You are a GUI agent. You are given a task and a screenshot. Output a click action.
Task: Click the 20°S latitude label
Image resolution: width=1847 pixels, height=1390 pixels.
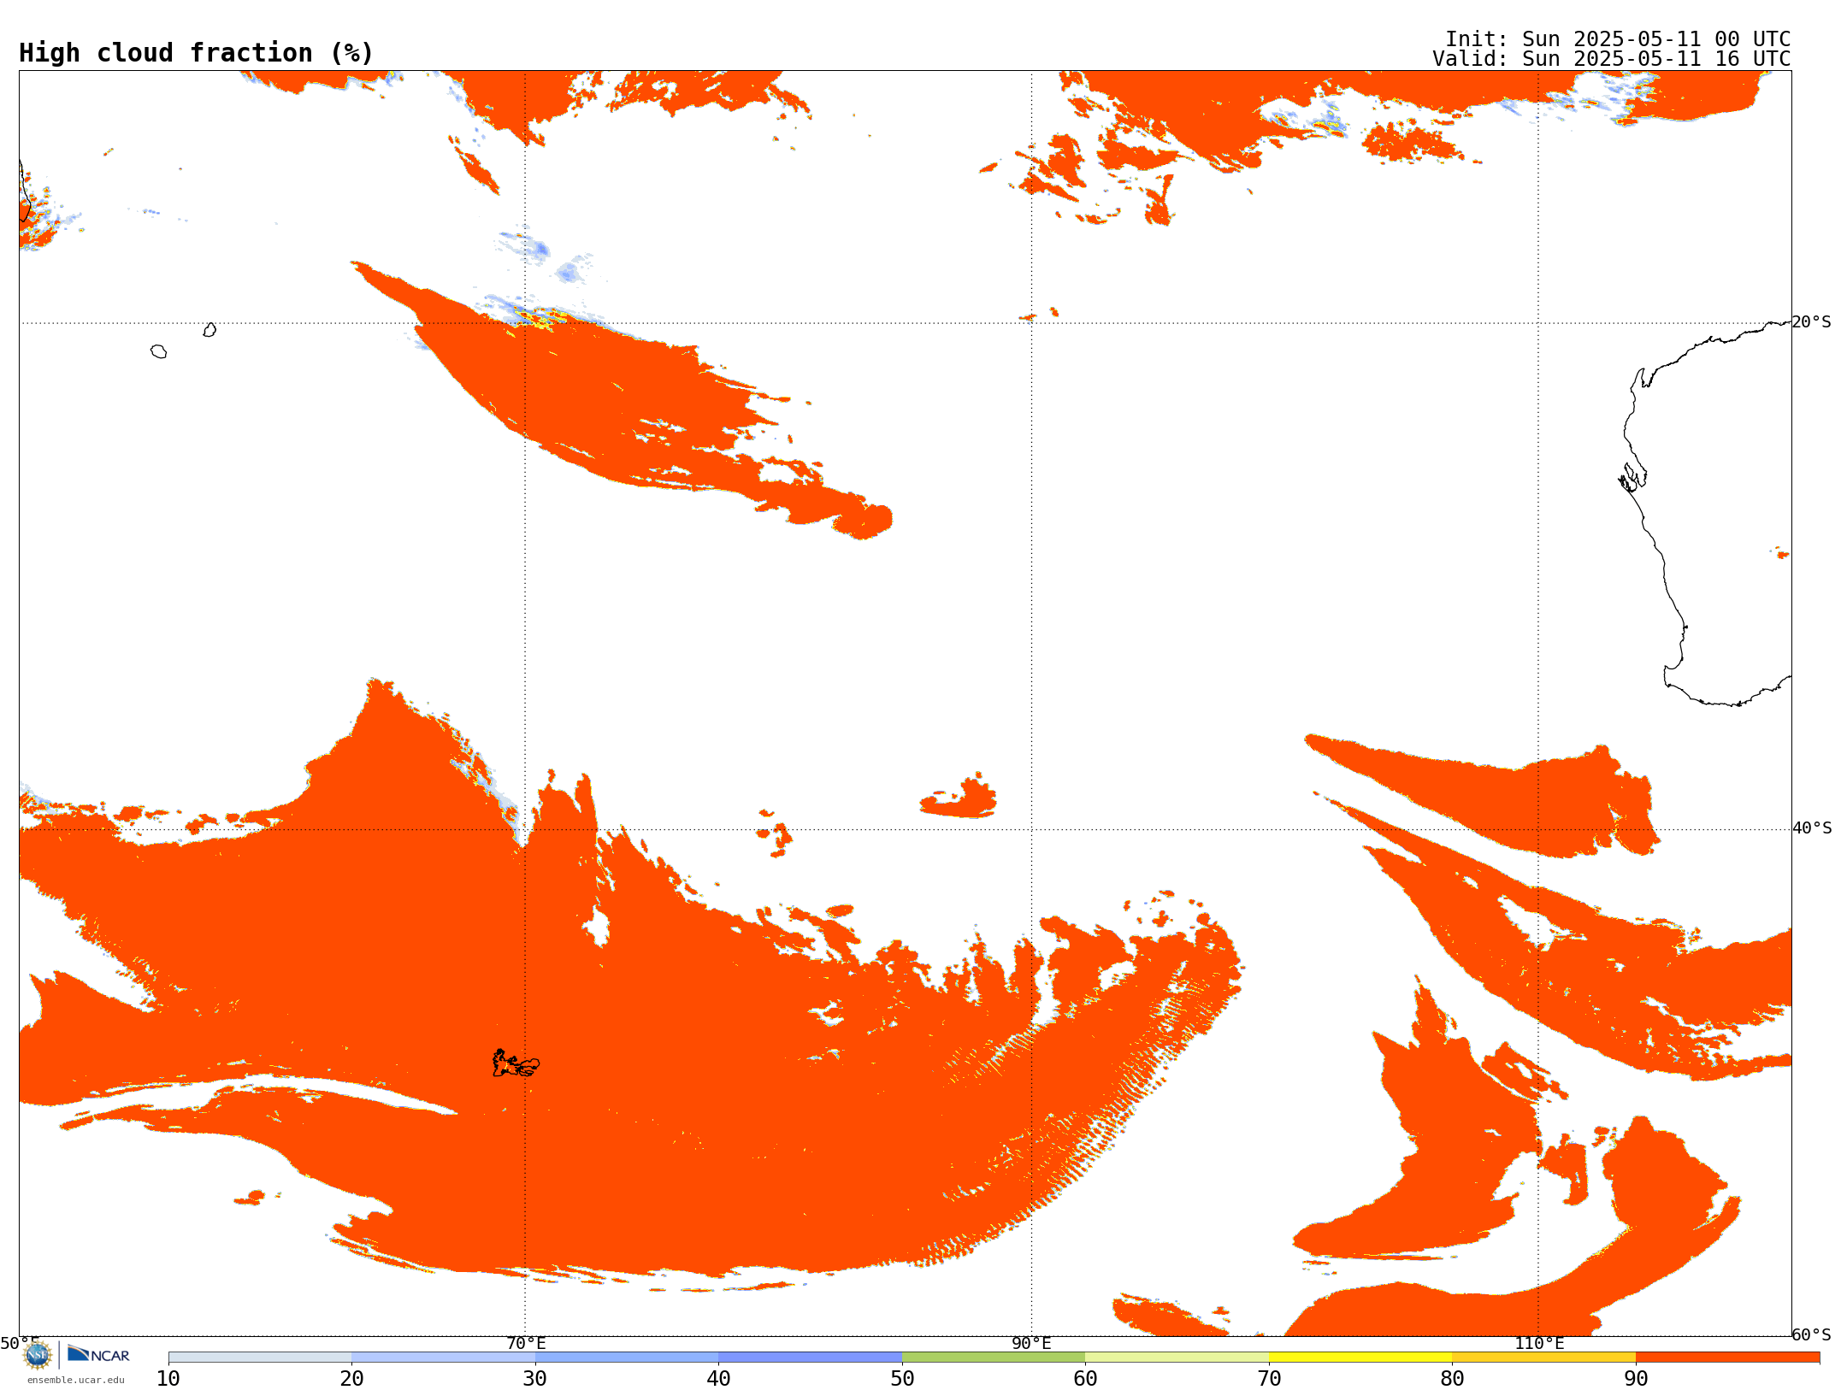(1811, 322)
